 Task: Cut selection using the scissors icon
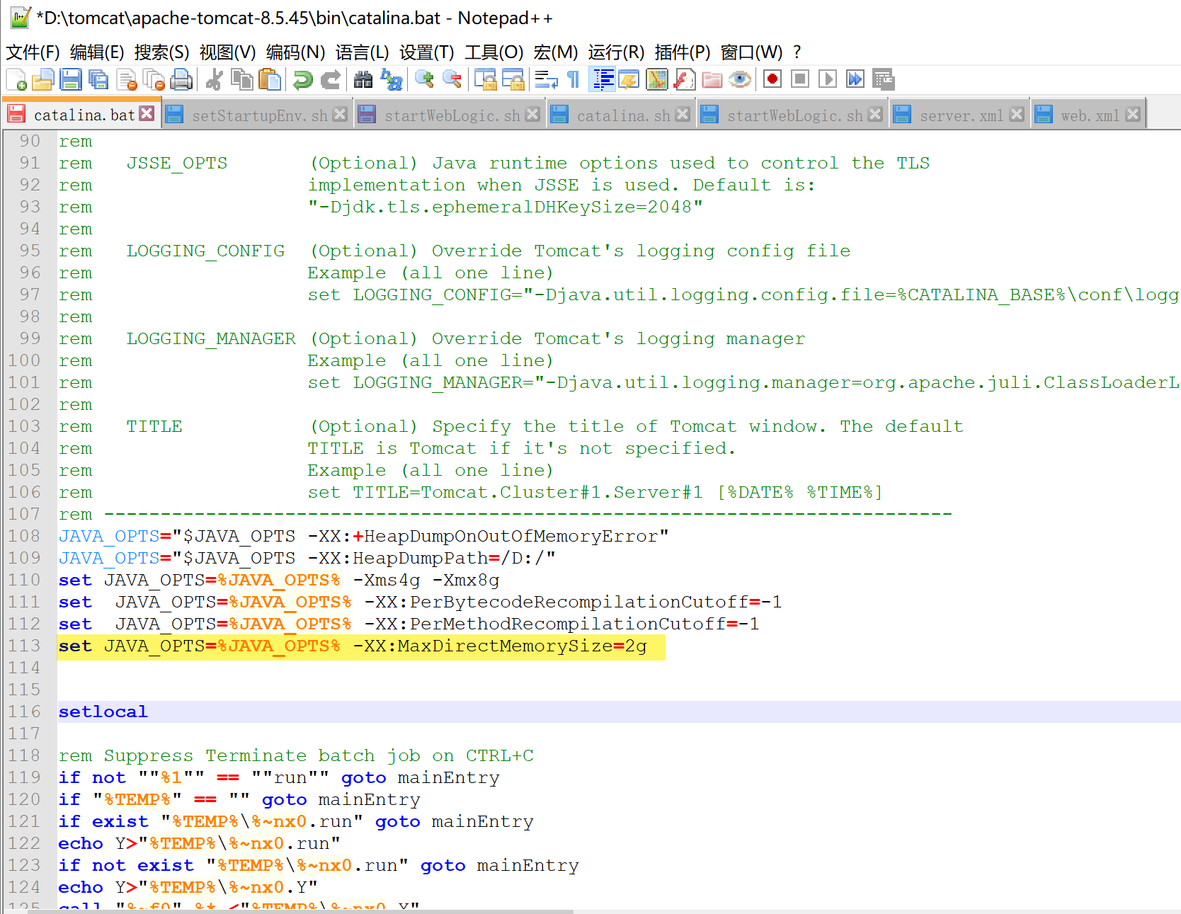(x=214, y=80)
